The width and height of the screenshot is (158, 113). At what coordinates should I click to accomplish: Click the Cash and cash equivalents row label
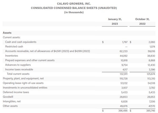point(21,42)
